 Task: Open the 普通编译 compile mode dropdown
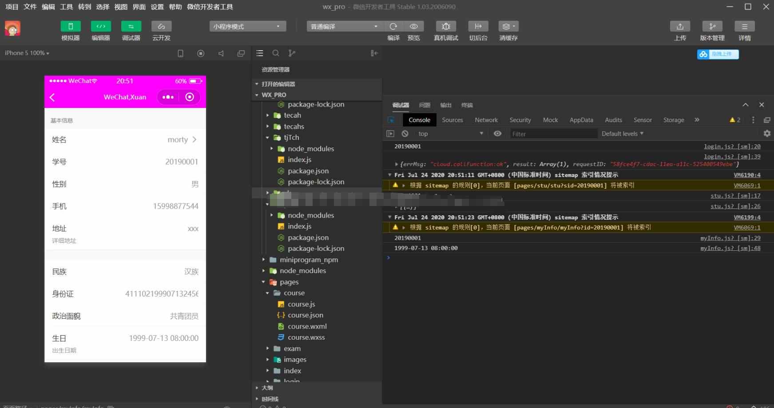pos(345,27)
